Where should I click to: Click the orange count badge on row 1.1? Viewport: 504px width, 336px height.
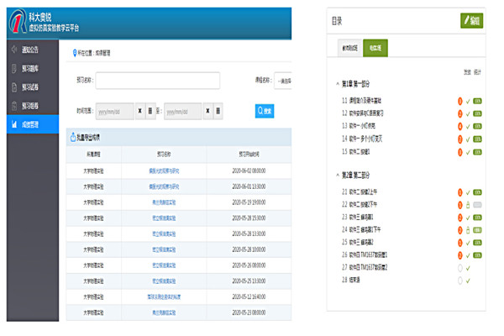tap(460, 102)
